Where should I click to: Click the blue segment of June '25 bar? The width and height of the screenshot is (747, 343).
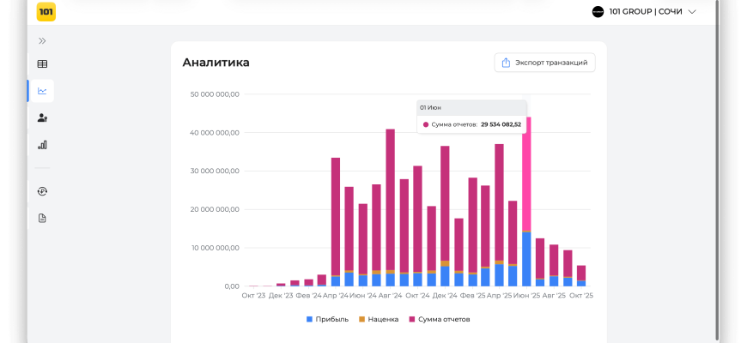point(526,259)
